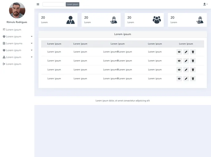Select the Lorem ipsum@Lorem ipsum cell in last row
Screen dimensions: 211x157
[117, 78]
